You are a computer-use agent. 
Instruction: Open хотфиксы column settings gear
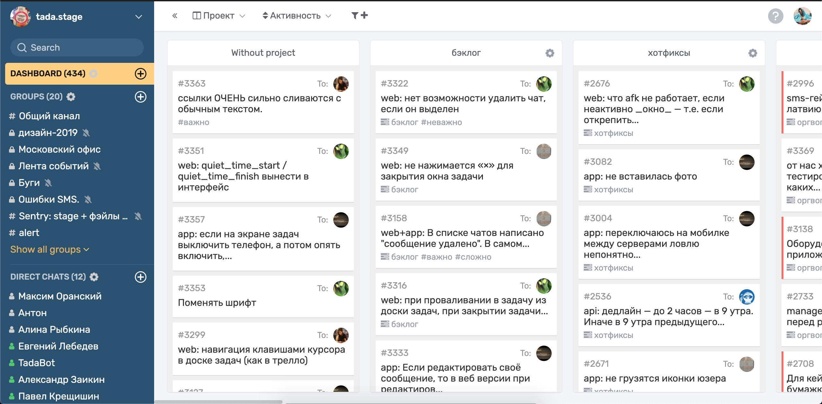pos(753,53)
